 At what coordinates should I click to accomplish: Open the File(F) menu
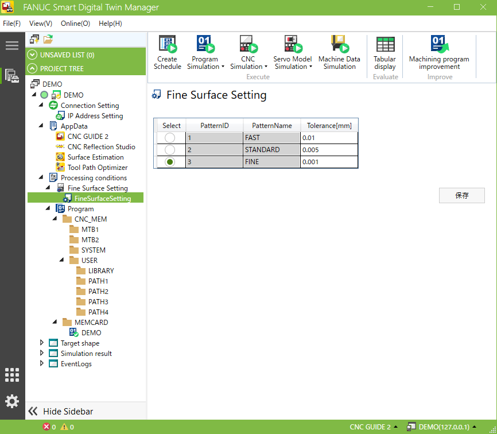11,24
